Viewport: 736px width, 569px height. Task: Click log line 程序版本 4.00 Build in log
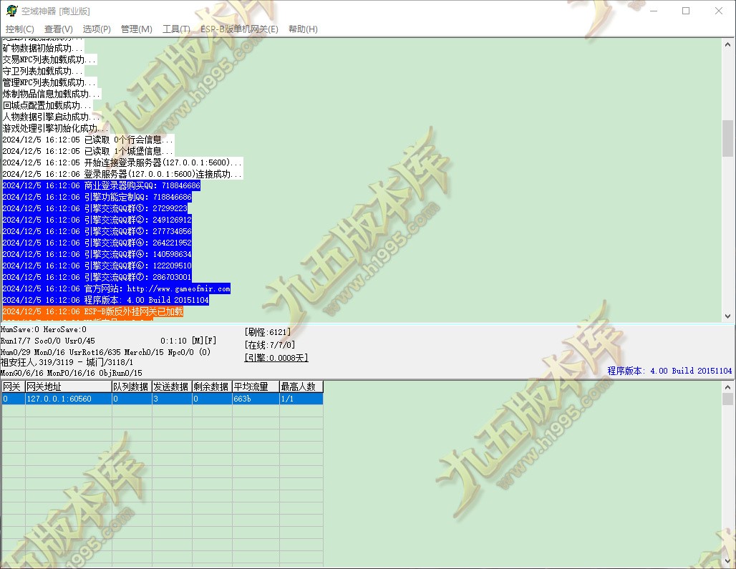click(106, 300)
